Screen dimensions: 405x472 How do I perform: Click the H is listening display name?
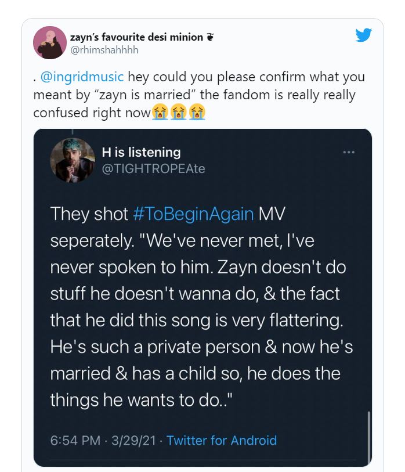pyautogui.click(x=141, y=152)
